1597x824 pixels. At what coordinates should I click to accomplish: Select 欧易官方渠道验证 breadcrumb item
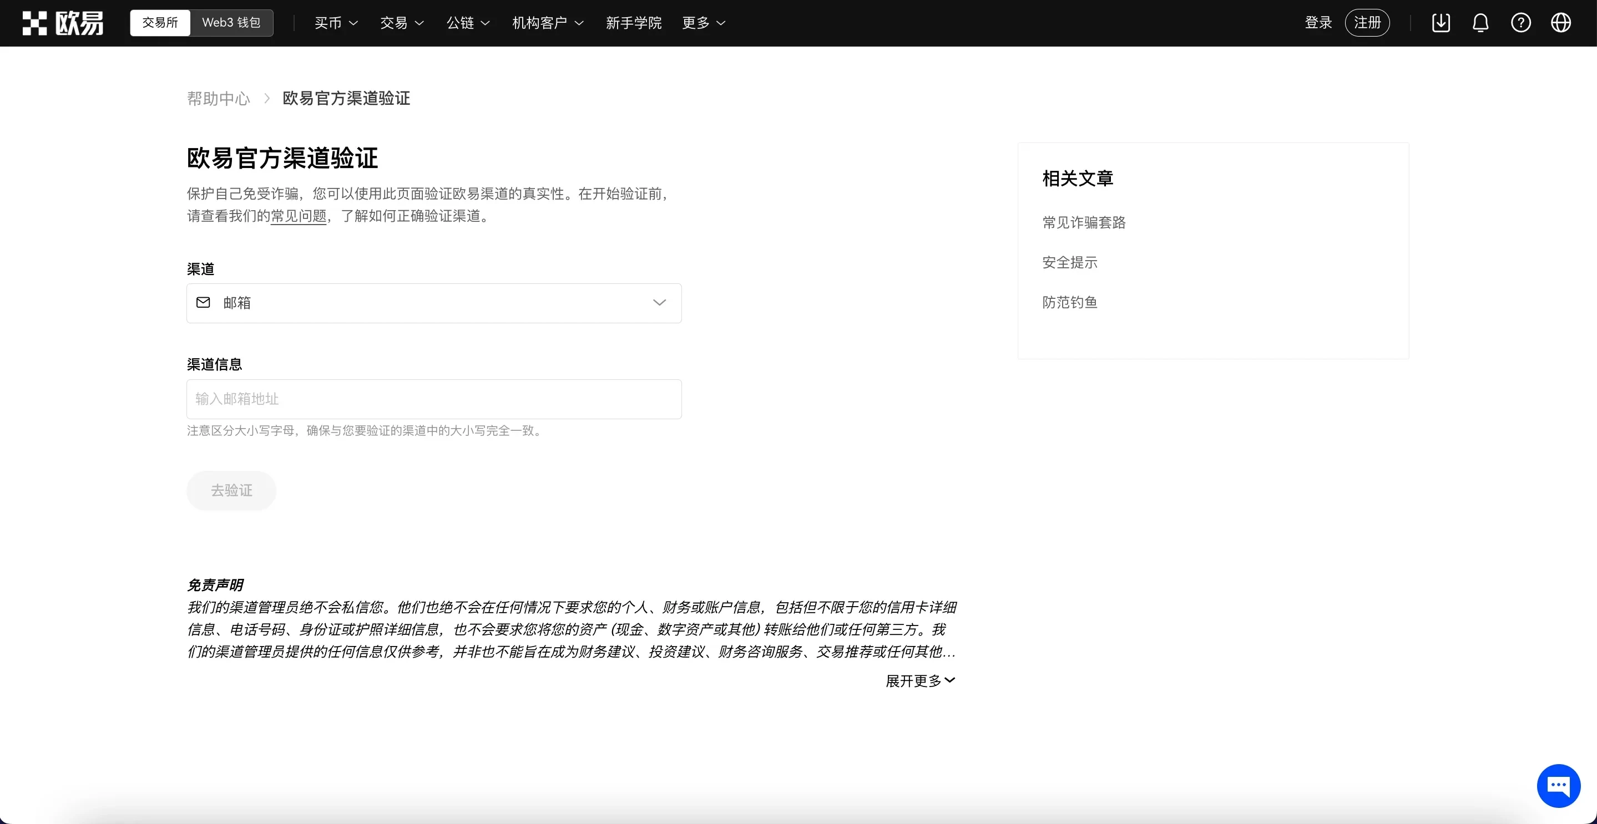coord(346,99)
